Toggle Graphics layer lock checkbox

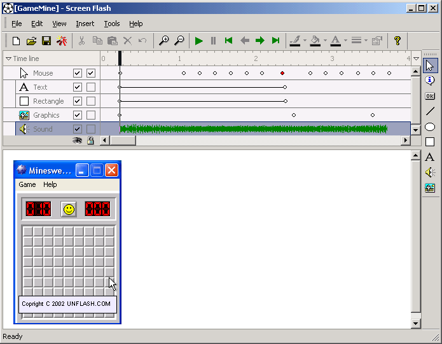click(x=91, y=115)
